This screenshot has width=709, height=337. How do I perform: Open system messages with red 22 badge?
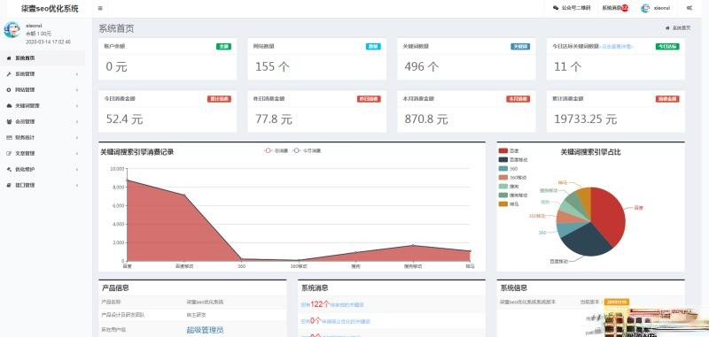click(615, 8)
